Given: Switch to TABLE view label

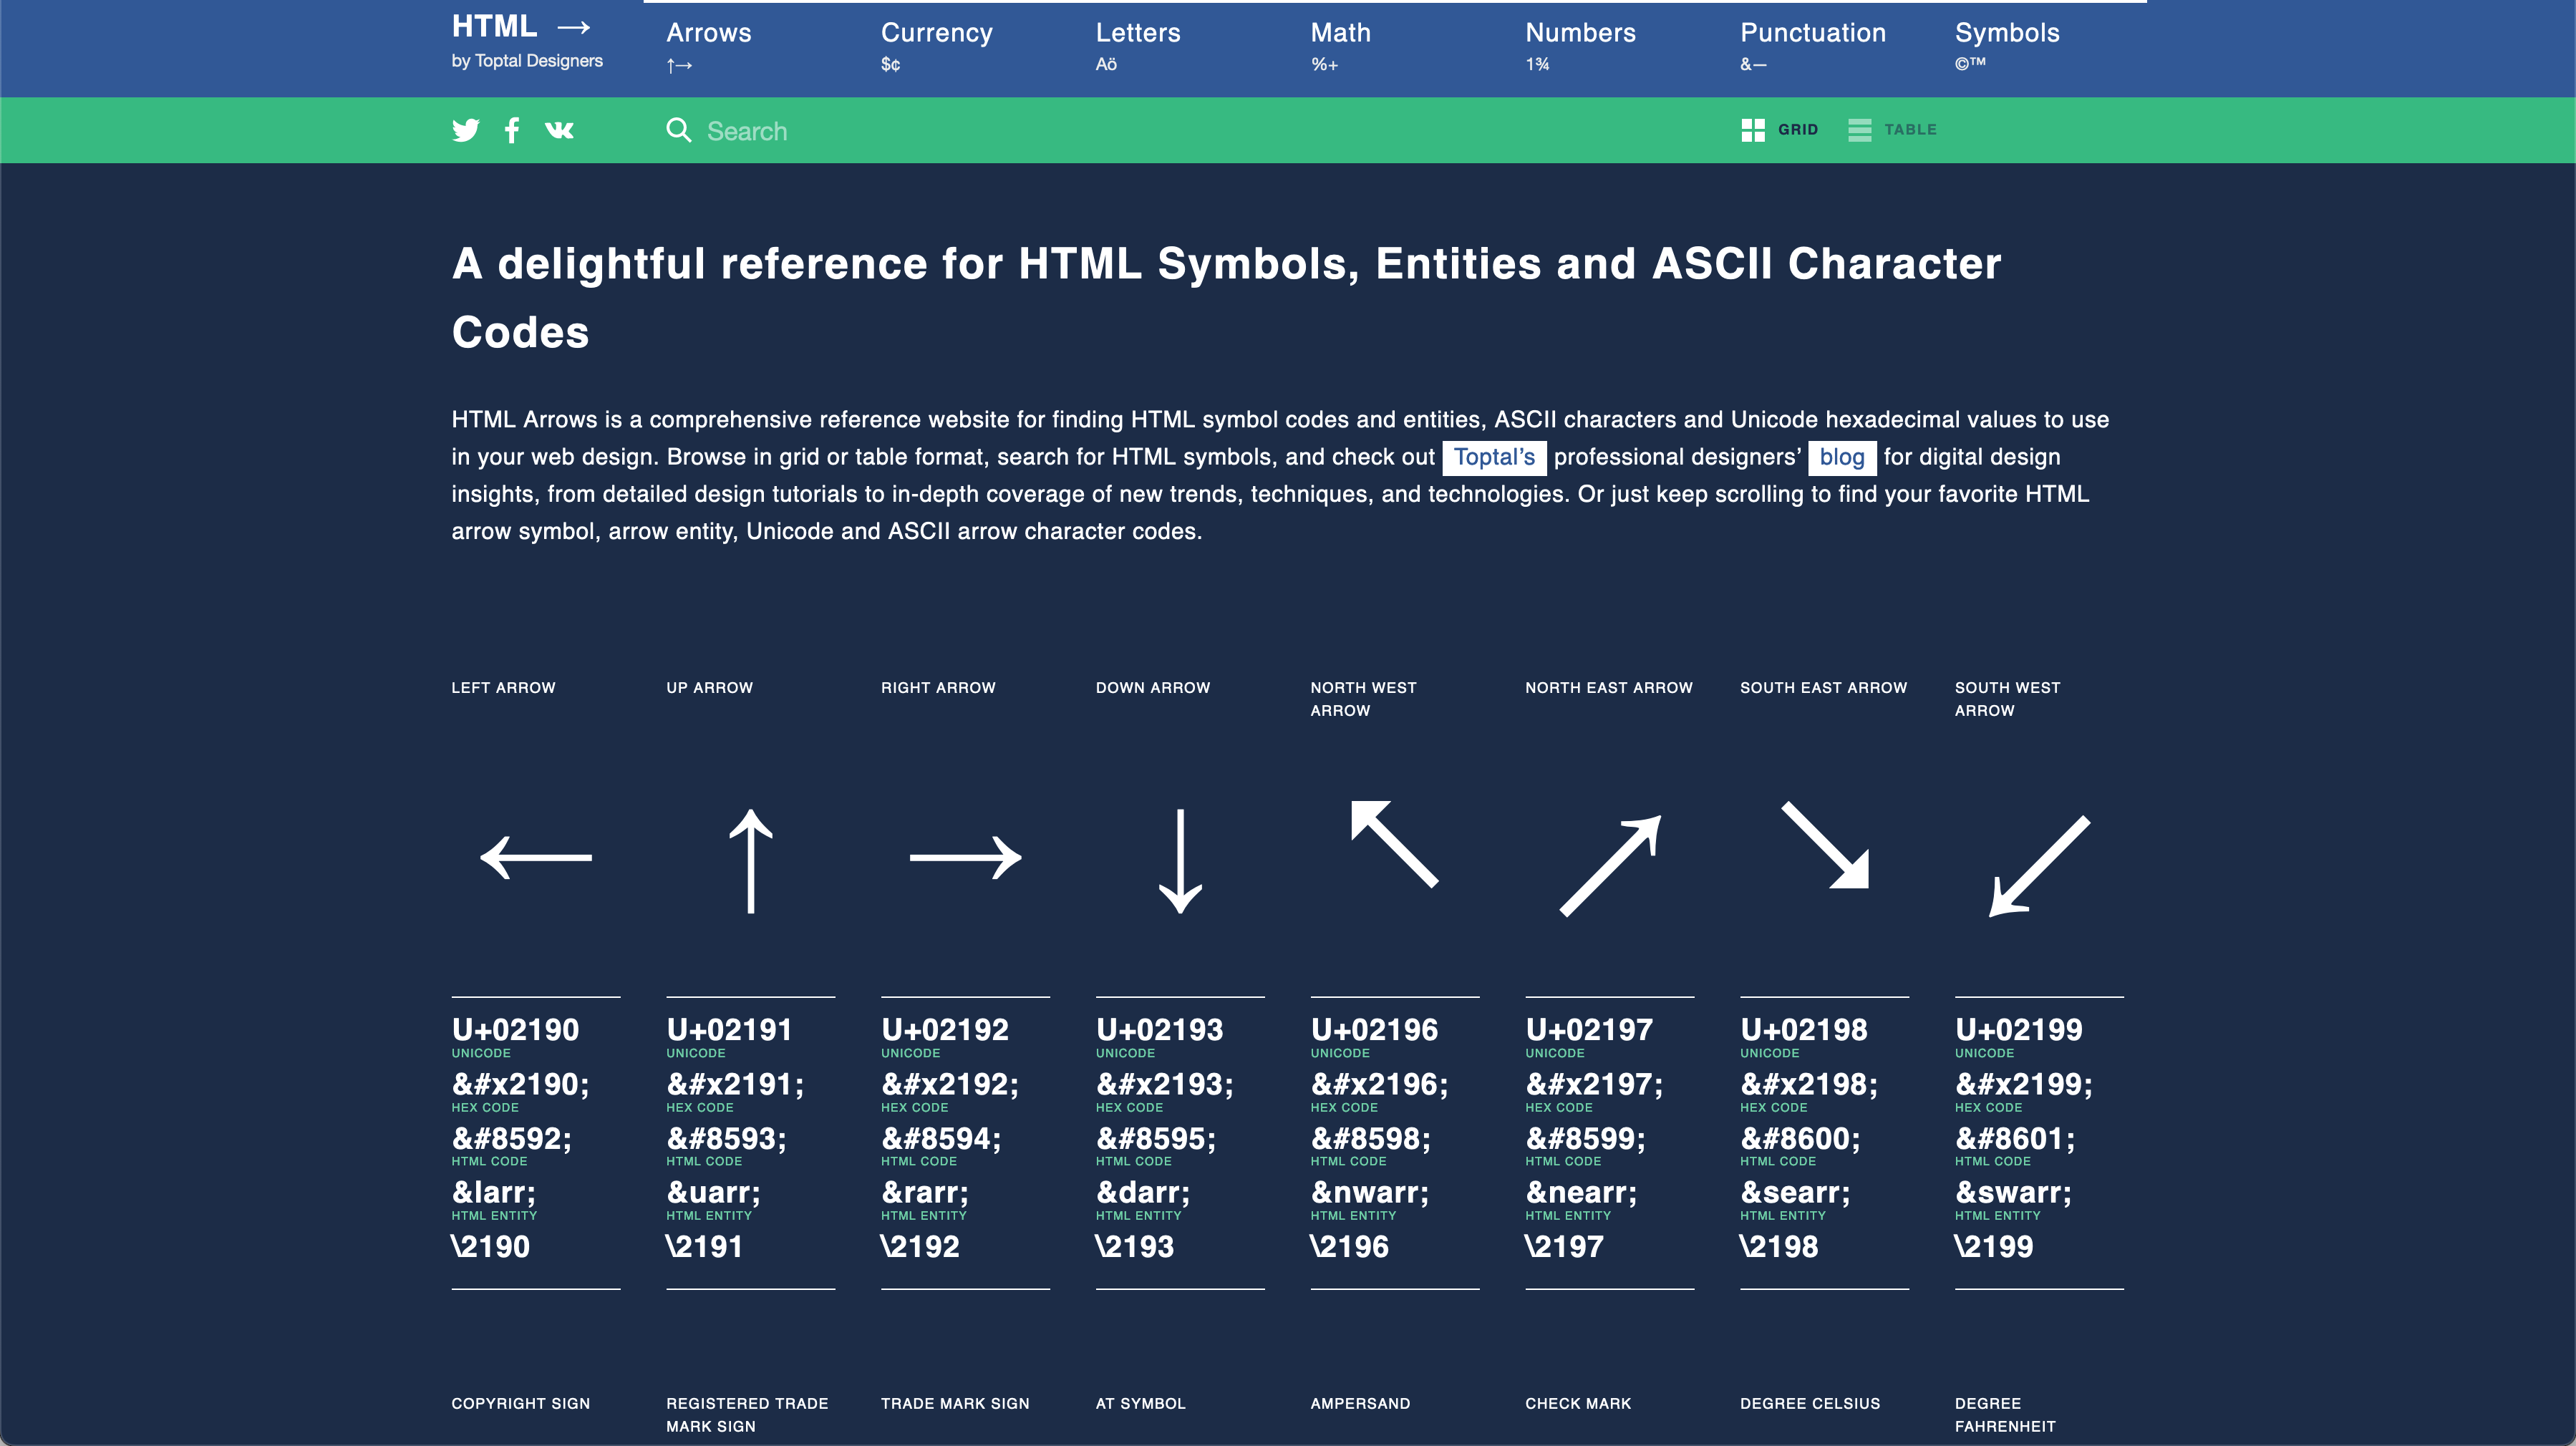Looking at the screenshot, I should (x=1910, y=130).
